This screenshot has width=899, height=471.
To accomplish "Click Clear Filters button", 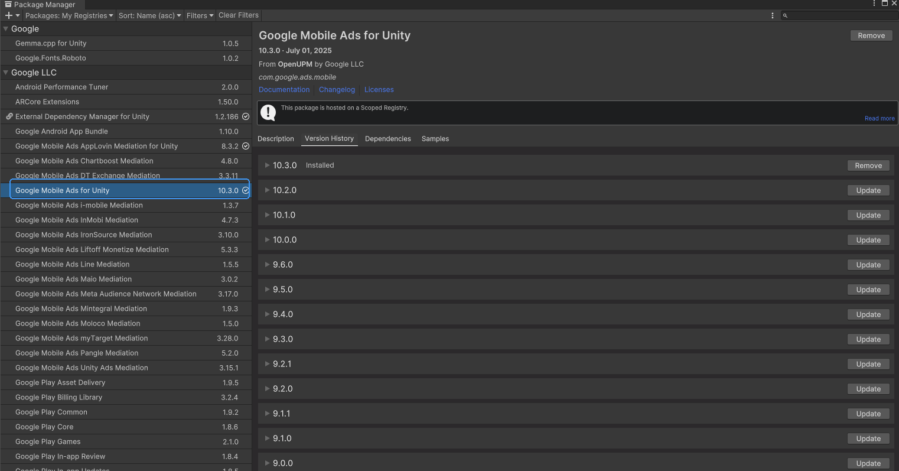I will [239, 15].
